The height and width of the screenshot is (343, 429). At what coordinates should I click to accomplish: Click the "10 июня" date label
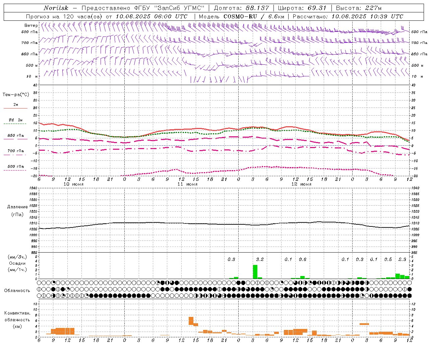(74, 184)
